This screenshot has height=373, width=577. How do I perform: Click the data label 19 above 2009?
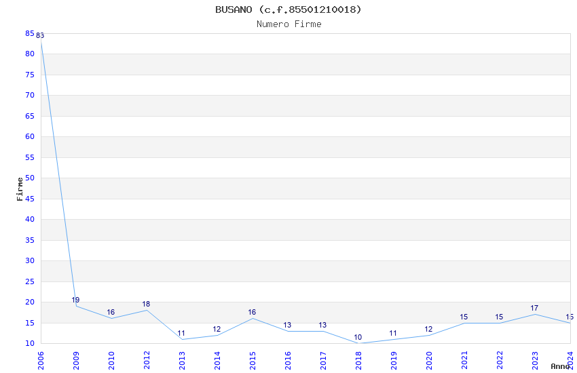click(x=75, y=300)
